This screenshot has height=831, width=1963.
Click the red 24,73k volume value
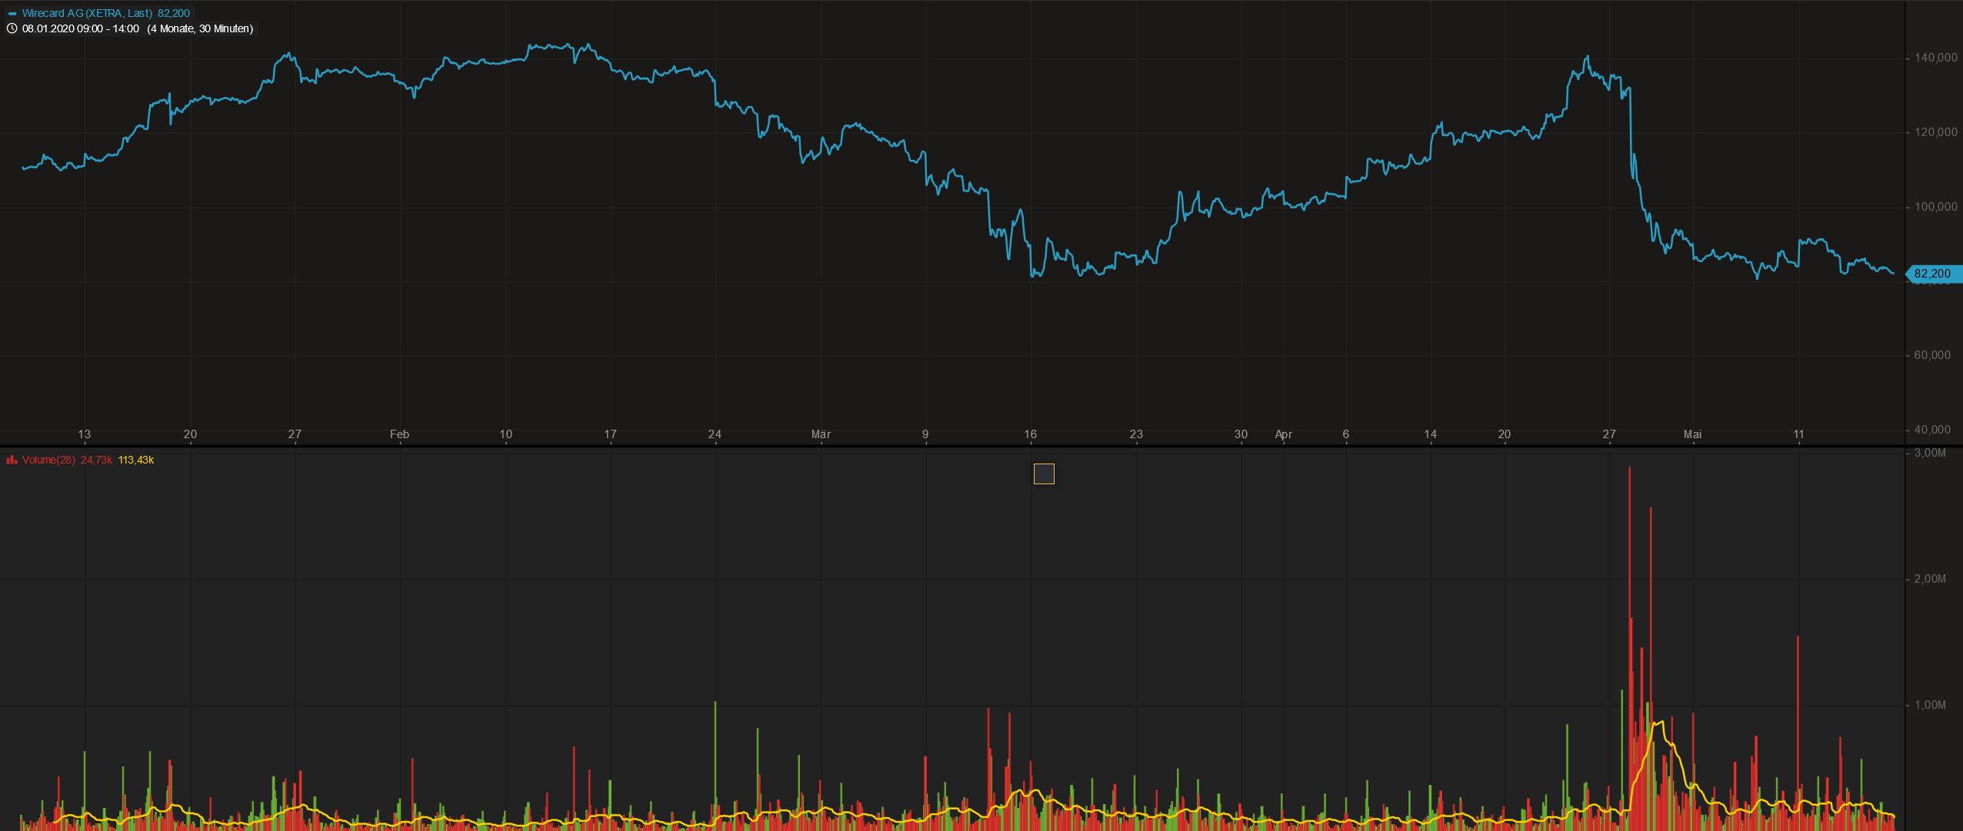tap(96, 460)
